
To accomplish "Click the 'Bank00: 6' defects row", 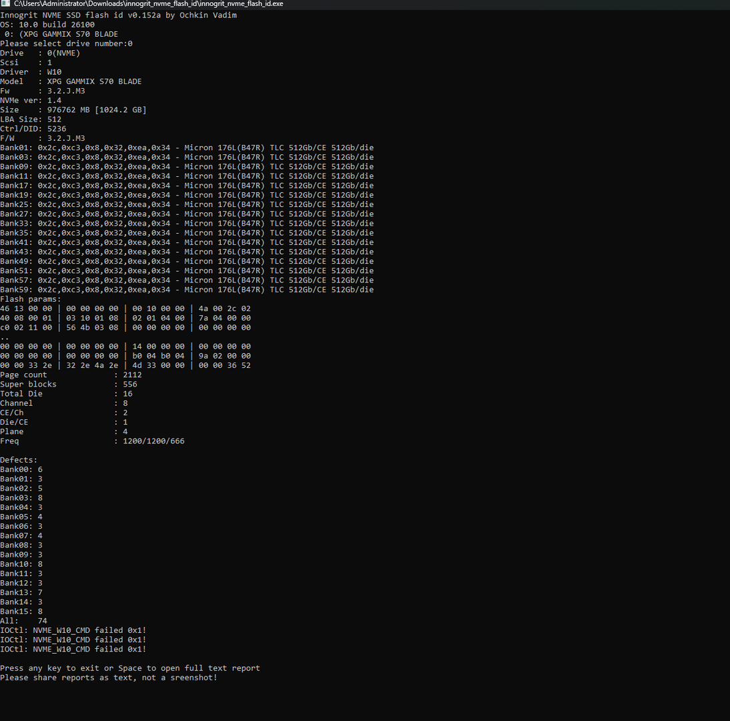I will tap(21, 469).
